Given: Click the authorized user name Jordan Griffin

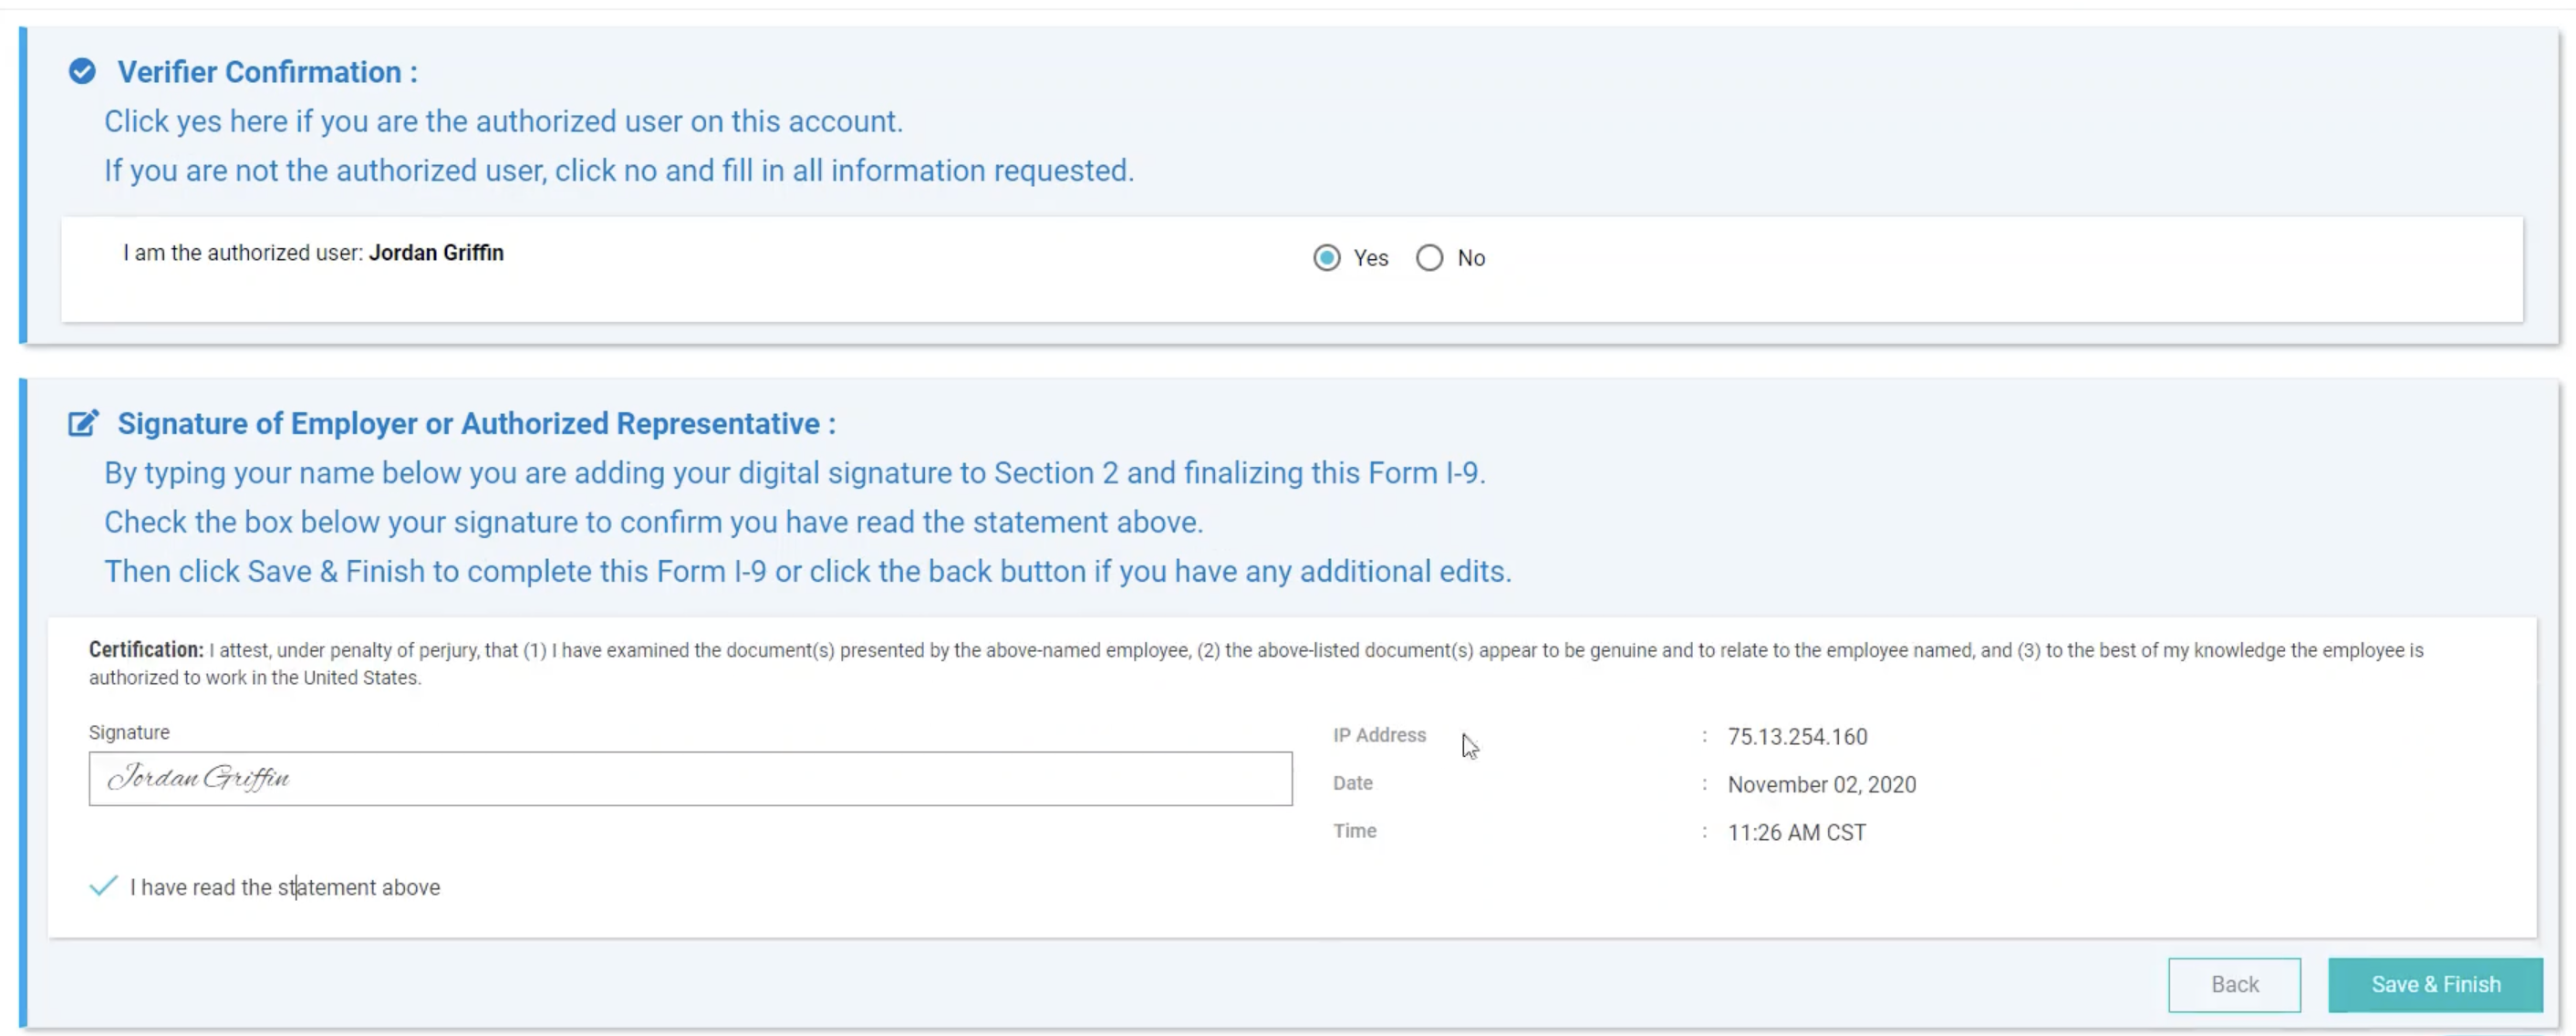Looking at the screenshot, I should [436, 253].
